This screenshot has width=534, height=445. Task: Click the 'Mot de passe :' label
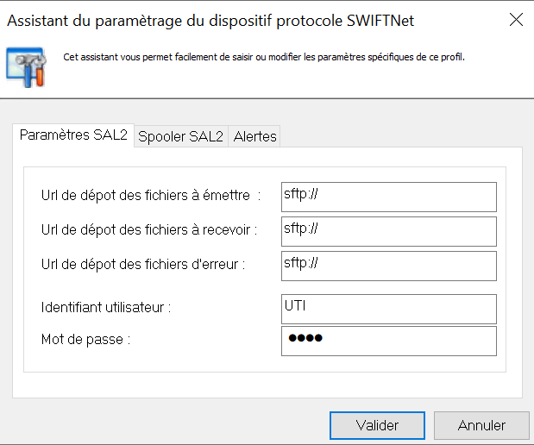85,340
